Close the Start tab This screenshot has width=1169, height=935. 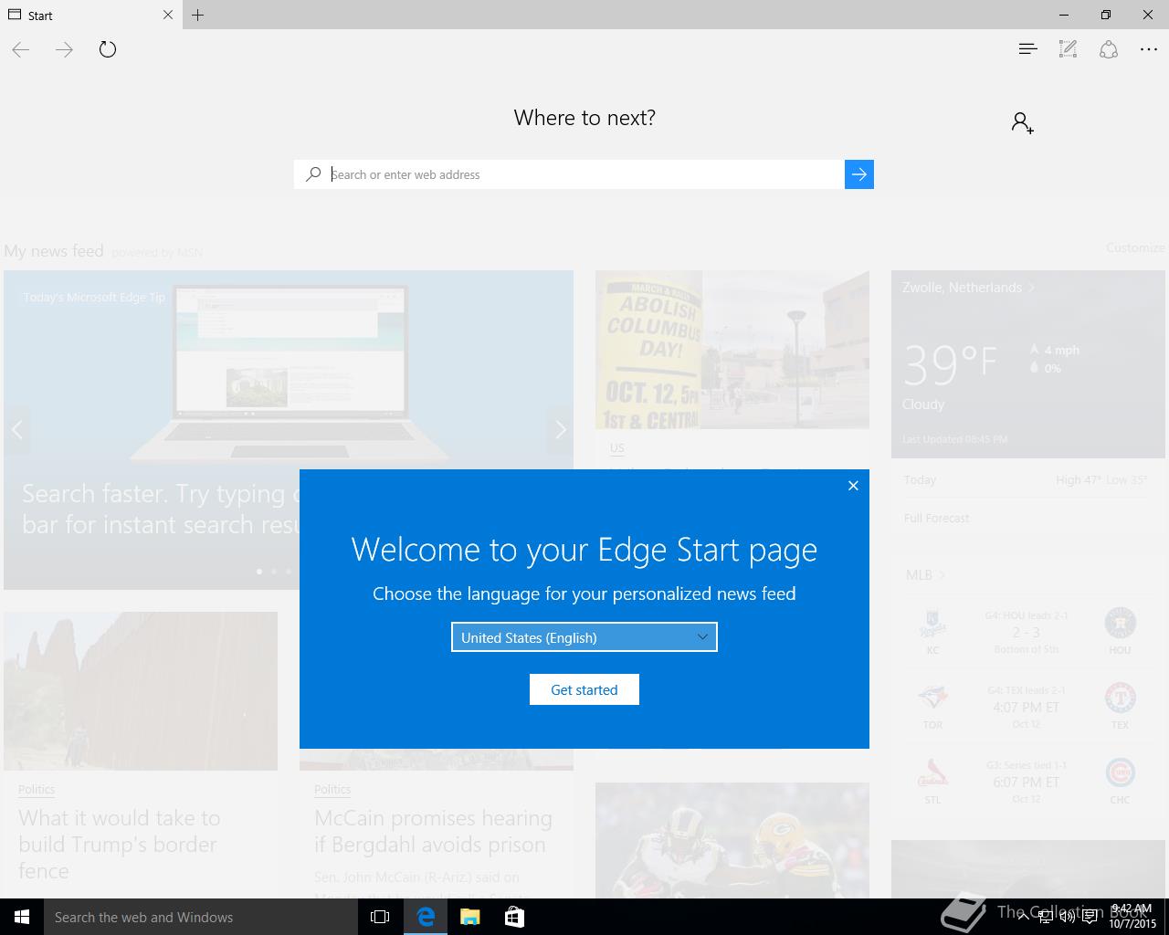(168, 15)
